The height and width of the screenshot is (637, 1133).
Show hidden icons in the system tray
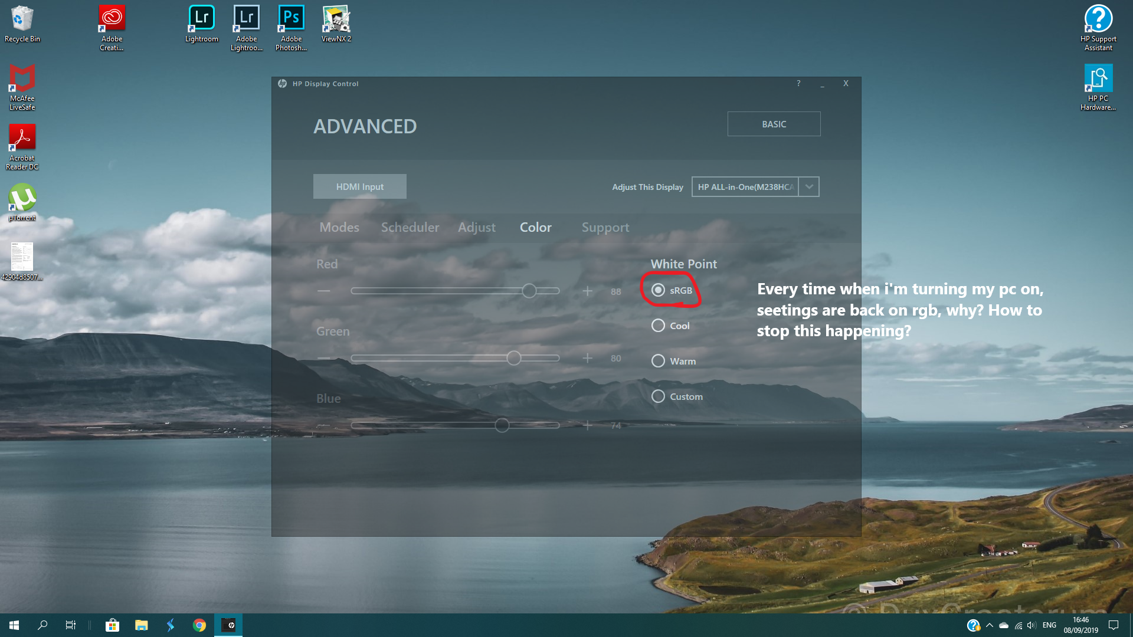990,625
